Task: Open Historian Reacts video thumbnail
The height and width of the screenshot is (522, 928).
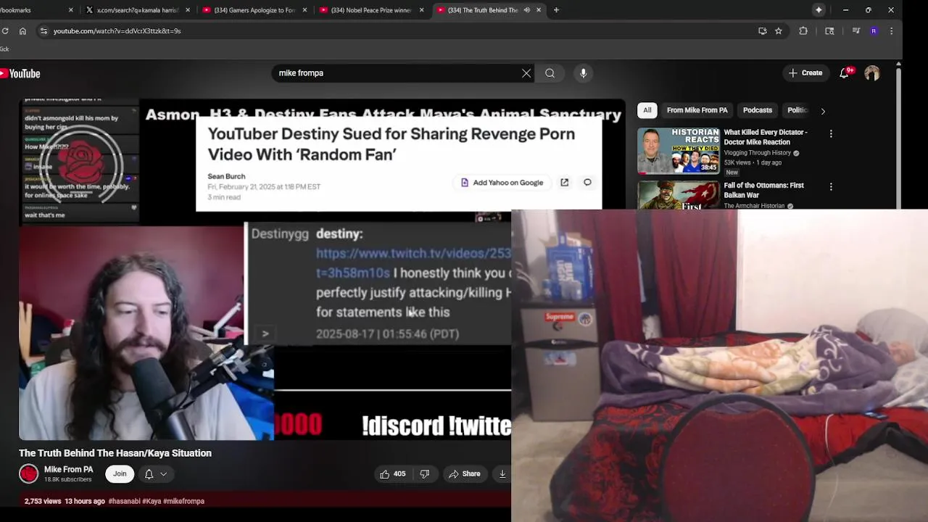Action: pos(679,151)
